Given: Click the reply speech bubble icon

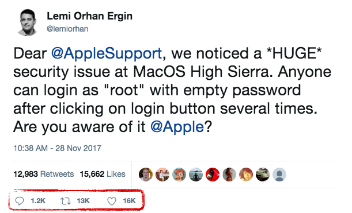Looking at the screenshot, I should (20, 201).
